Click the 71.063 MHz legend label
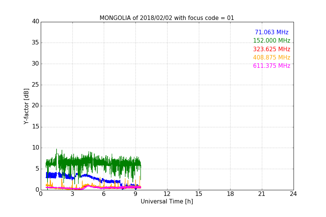This screenshot has height=217, width=326. (272, 32)
